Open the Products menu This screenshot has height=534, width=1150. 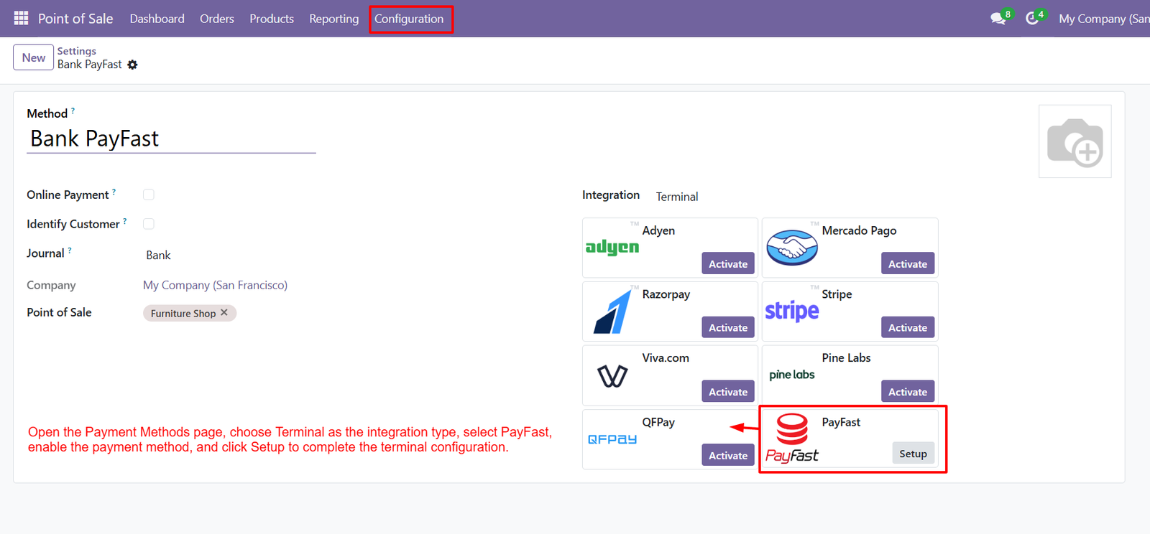[x=272, y=19]
